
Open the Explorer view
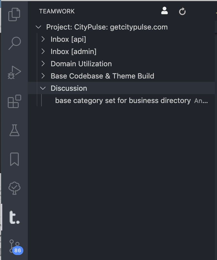click(14, 14)
